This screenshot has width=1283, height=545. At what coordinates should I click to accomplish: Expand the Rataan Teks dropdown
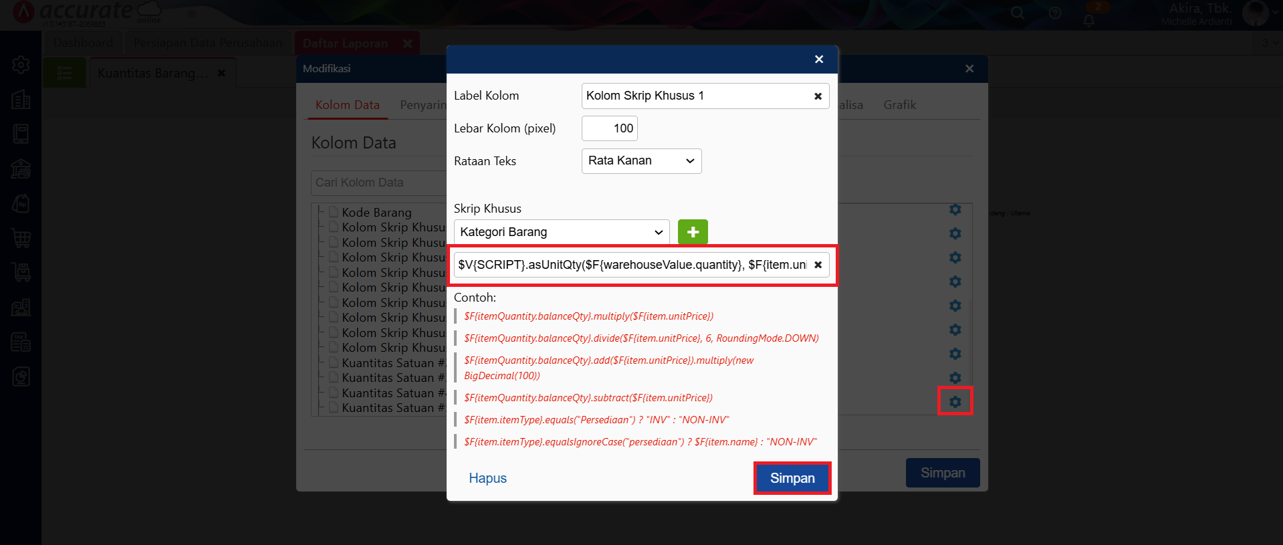(641, 161)
